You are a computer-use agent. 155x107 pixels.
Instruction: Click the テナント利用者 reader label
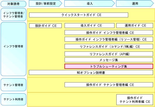13,100
